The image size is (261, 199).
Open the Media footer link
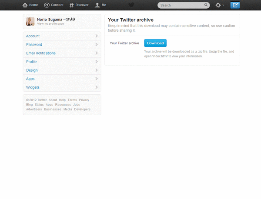click(68, 109)
